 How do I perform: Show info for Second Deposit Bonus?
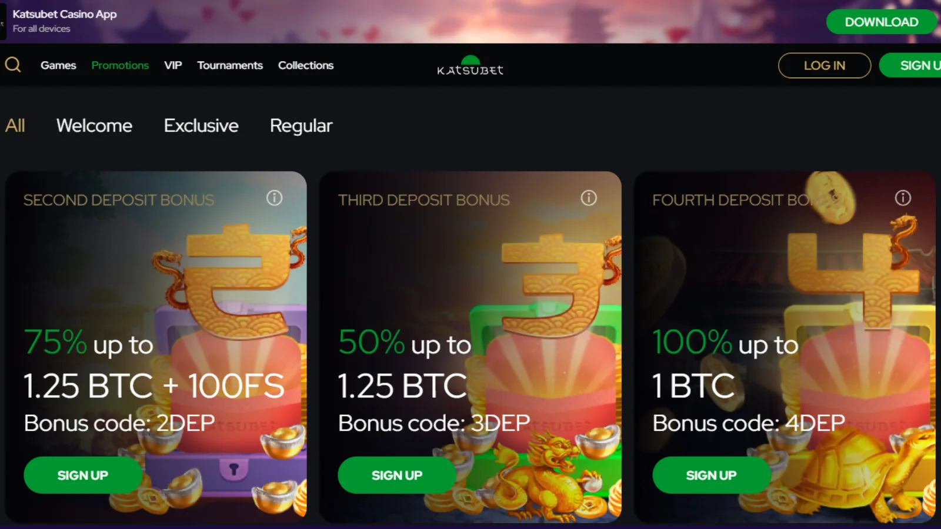[274, 198]
